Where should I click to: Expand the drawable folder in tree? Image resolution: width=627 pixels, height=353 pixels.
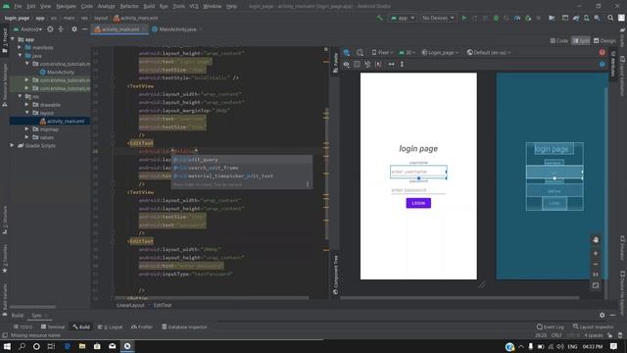pos(26,105)
